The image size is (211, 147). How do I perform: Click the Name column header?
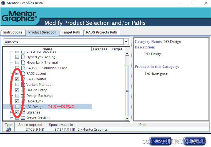(x=47, y=49)
